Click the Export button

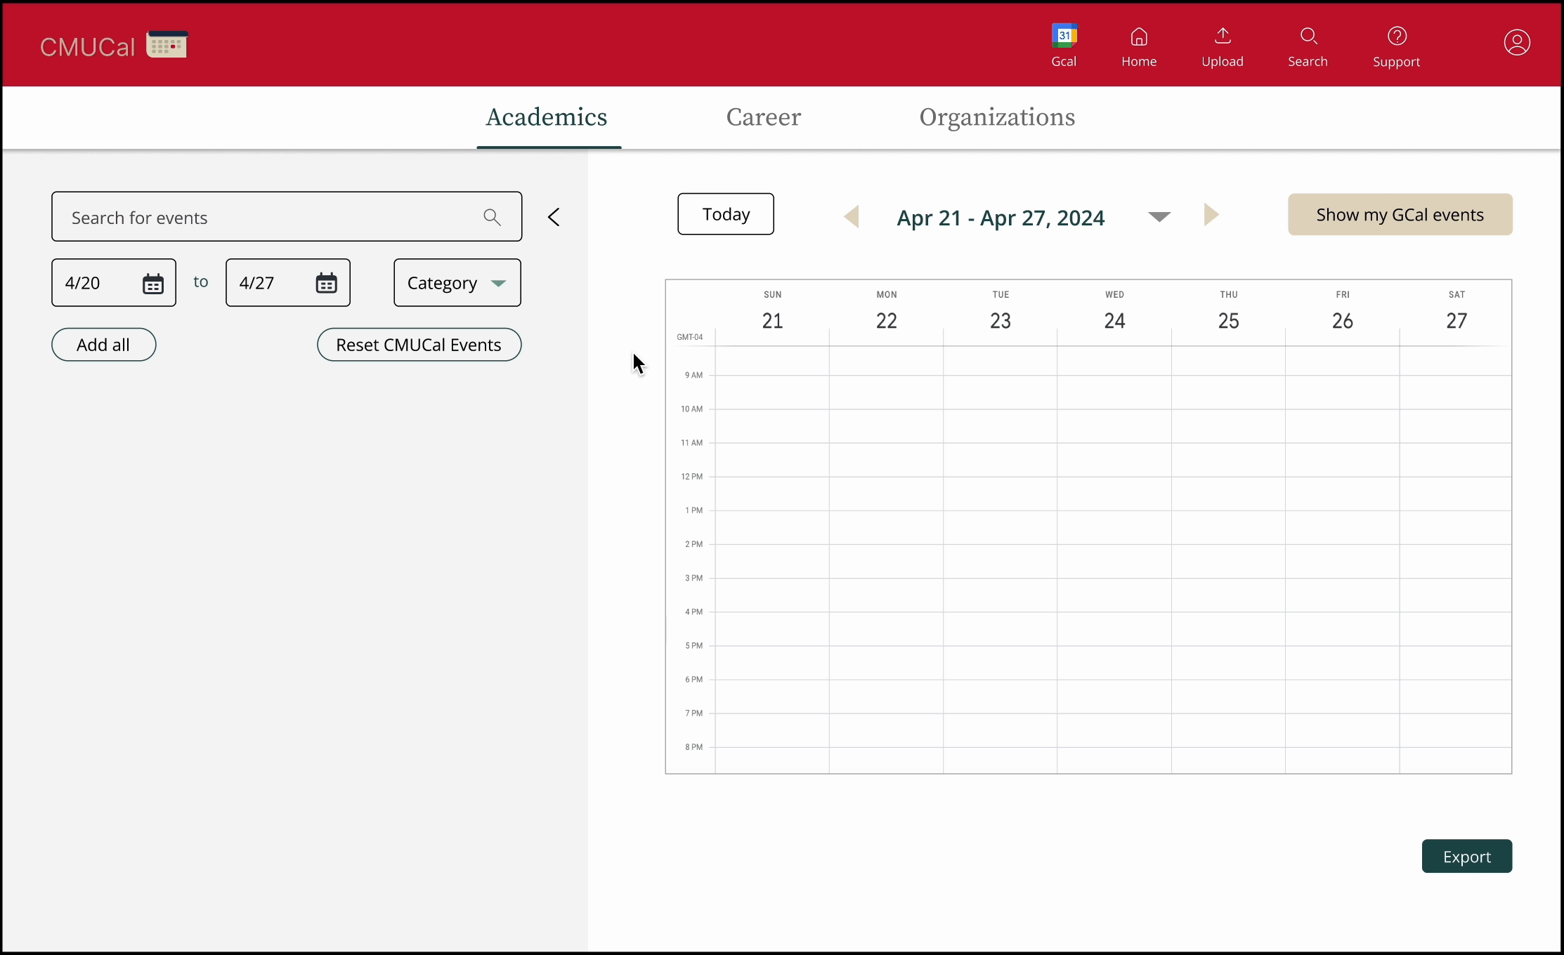(1467, 857)
